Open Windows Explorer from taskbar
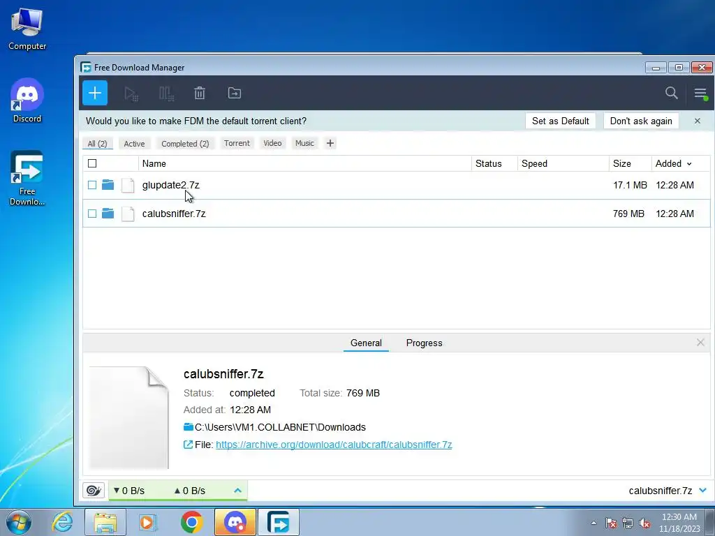715x536 pixels. (105, 522)
